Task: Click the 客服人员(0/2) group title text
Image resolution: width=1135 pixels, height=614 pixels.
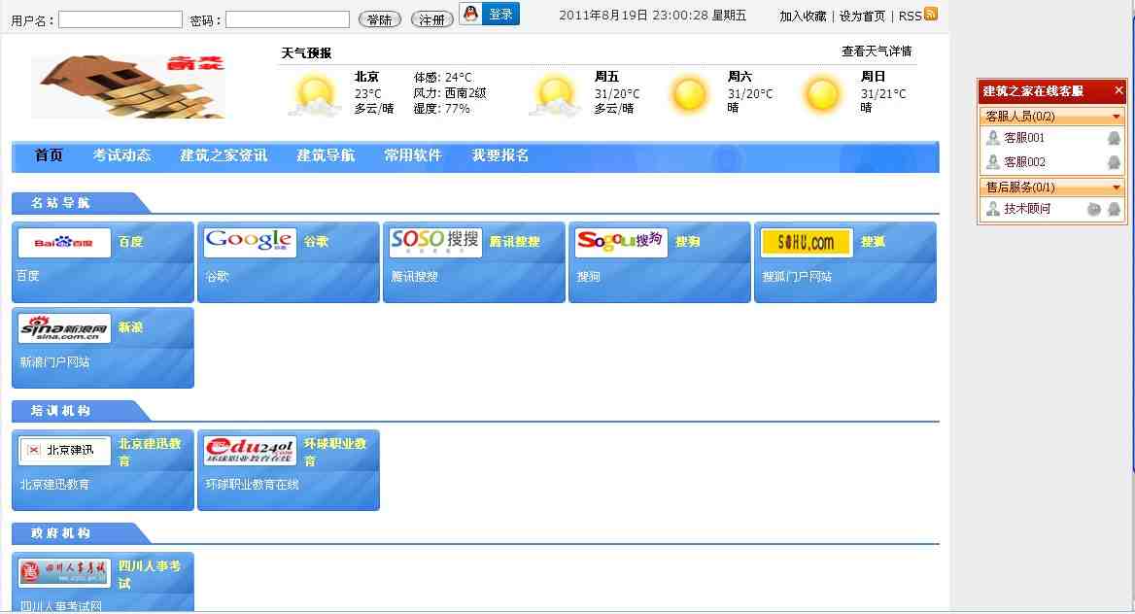Action: (x=1020, y=116)
